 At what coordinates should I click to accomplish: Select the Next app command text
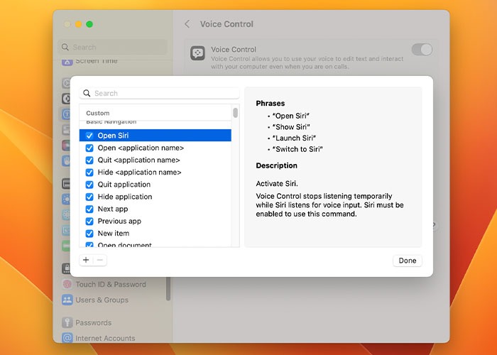point(112,209)
